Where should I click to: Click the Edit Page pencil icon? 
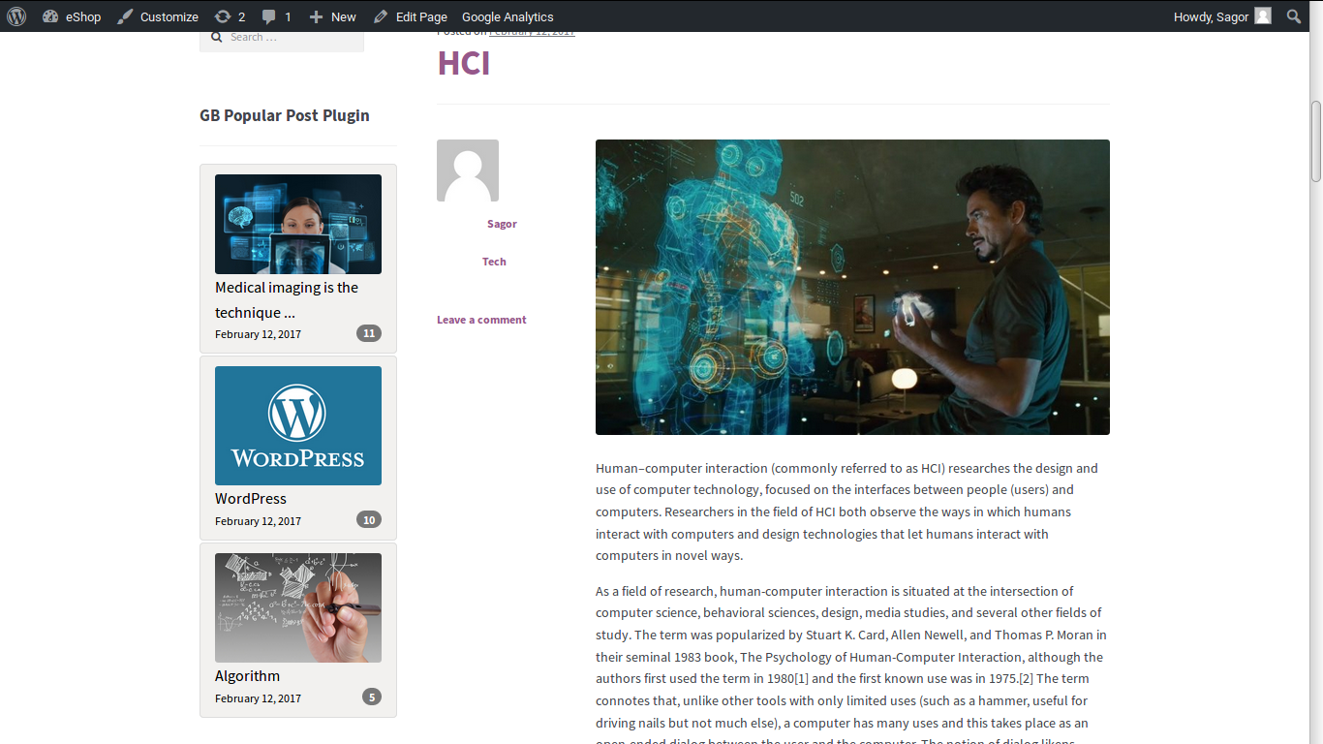pos(381,16)
